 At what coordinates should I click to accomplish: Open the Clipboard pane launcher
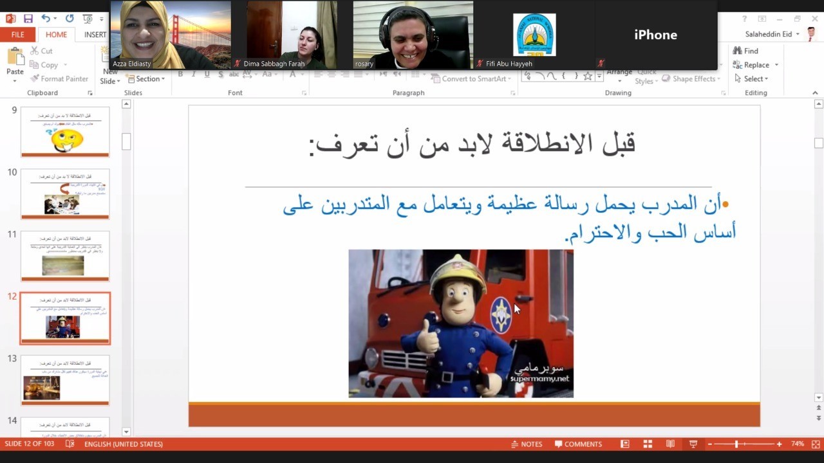90,93
